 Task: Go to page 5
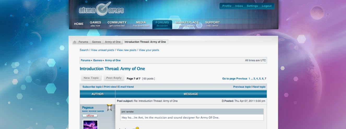pyautogui.click(x=260, y=78)
